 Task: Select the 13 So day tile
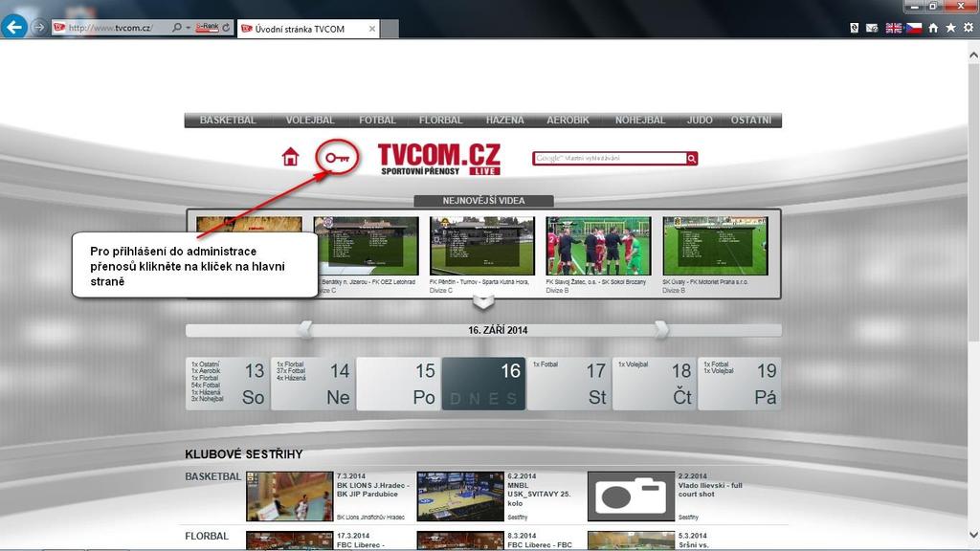228,384
